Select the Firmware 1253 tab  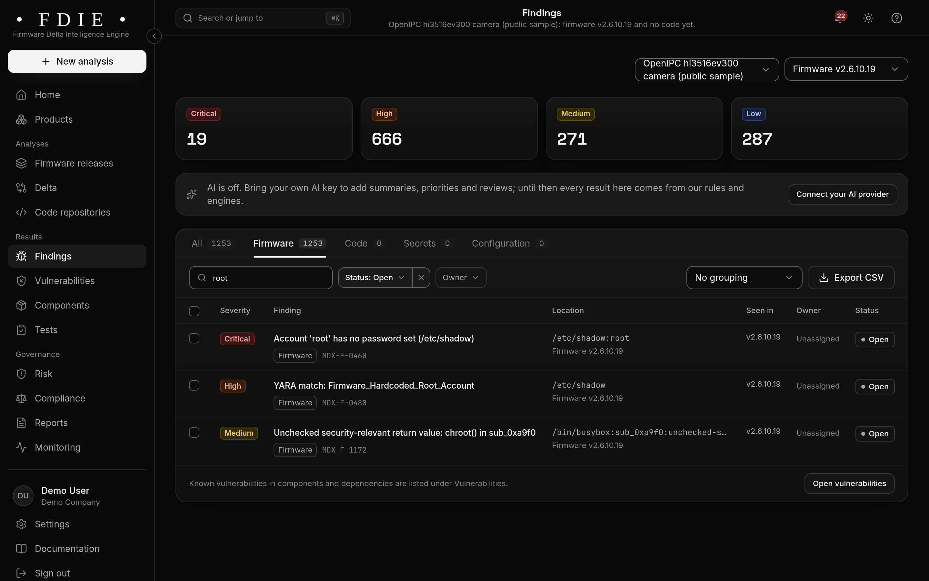click(x=290, y=243)
